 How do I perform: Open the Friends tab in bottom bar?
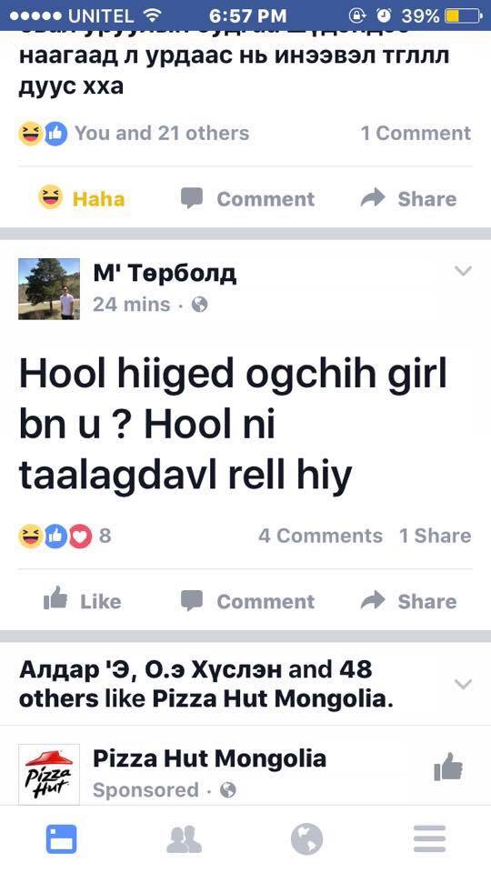coord(185,839)
